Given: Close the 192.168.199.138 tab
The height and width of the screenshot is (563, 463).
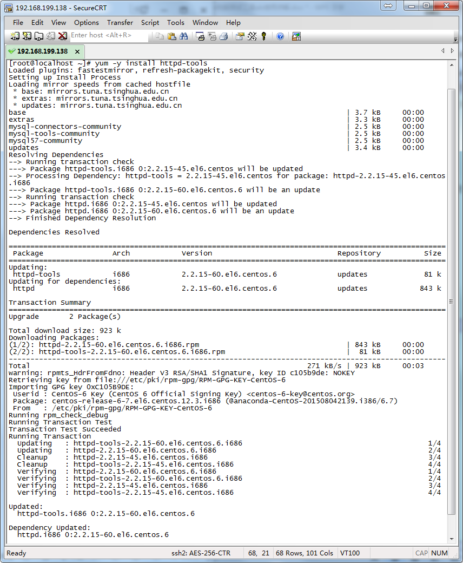Looking at the screenshot, I should point(77,52).
